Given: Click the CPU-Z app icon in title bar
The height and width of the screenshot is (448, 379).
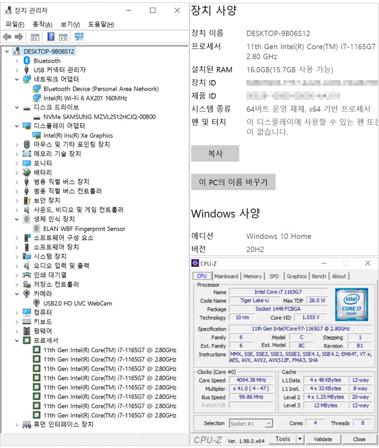Looking at the screenshot, I should click(195, 263).
